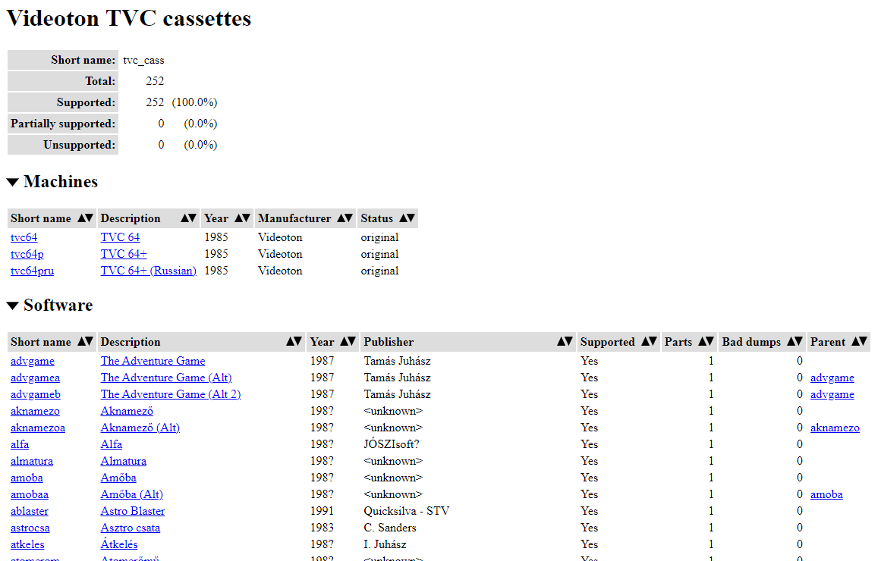Sort Machines table by Short name arrows

tap(86, 218)
